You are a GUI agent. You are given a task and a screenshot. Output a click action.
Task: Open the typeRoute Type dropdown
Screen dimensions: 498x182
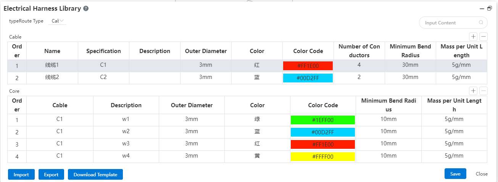(58, 21)
